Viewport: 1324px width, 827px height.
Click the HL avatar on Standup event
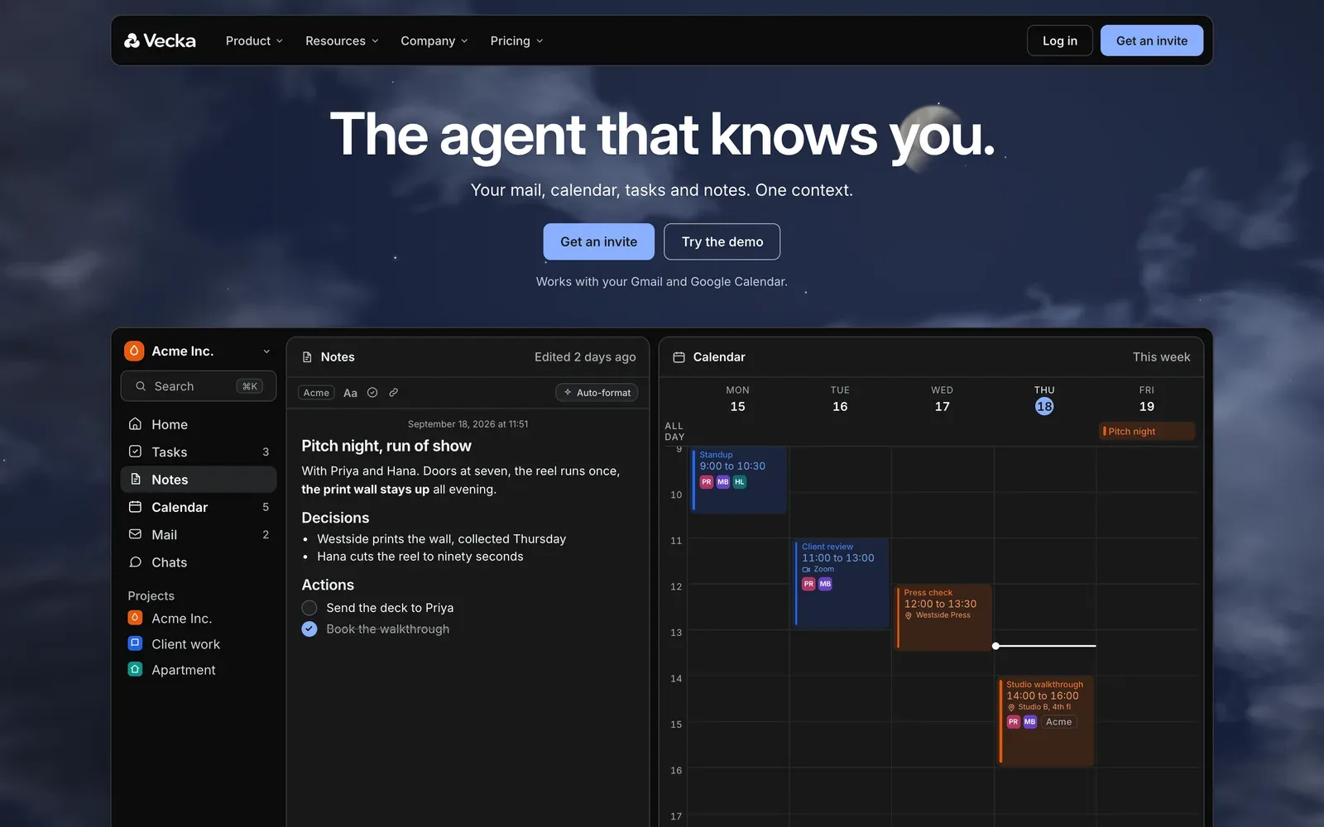pyautogui.click(x=740, y=482)
